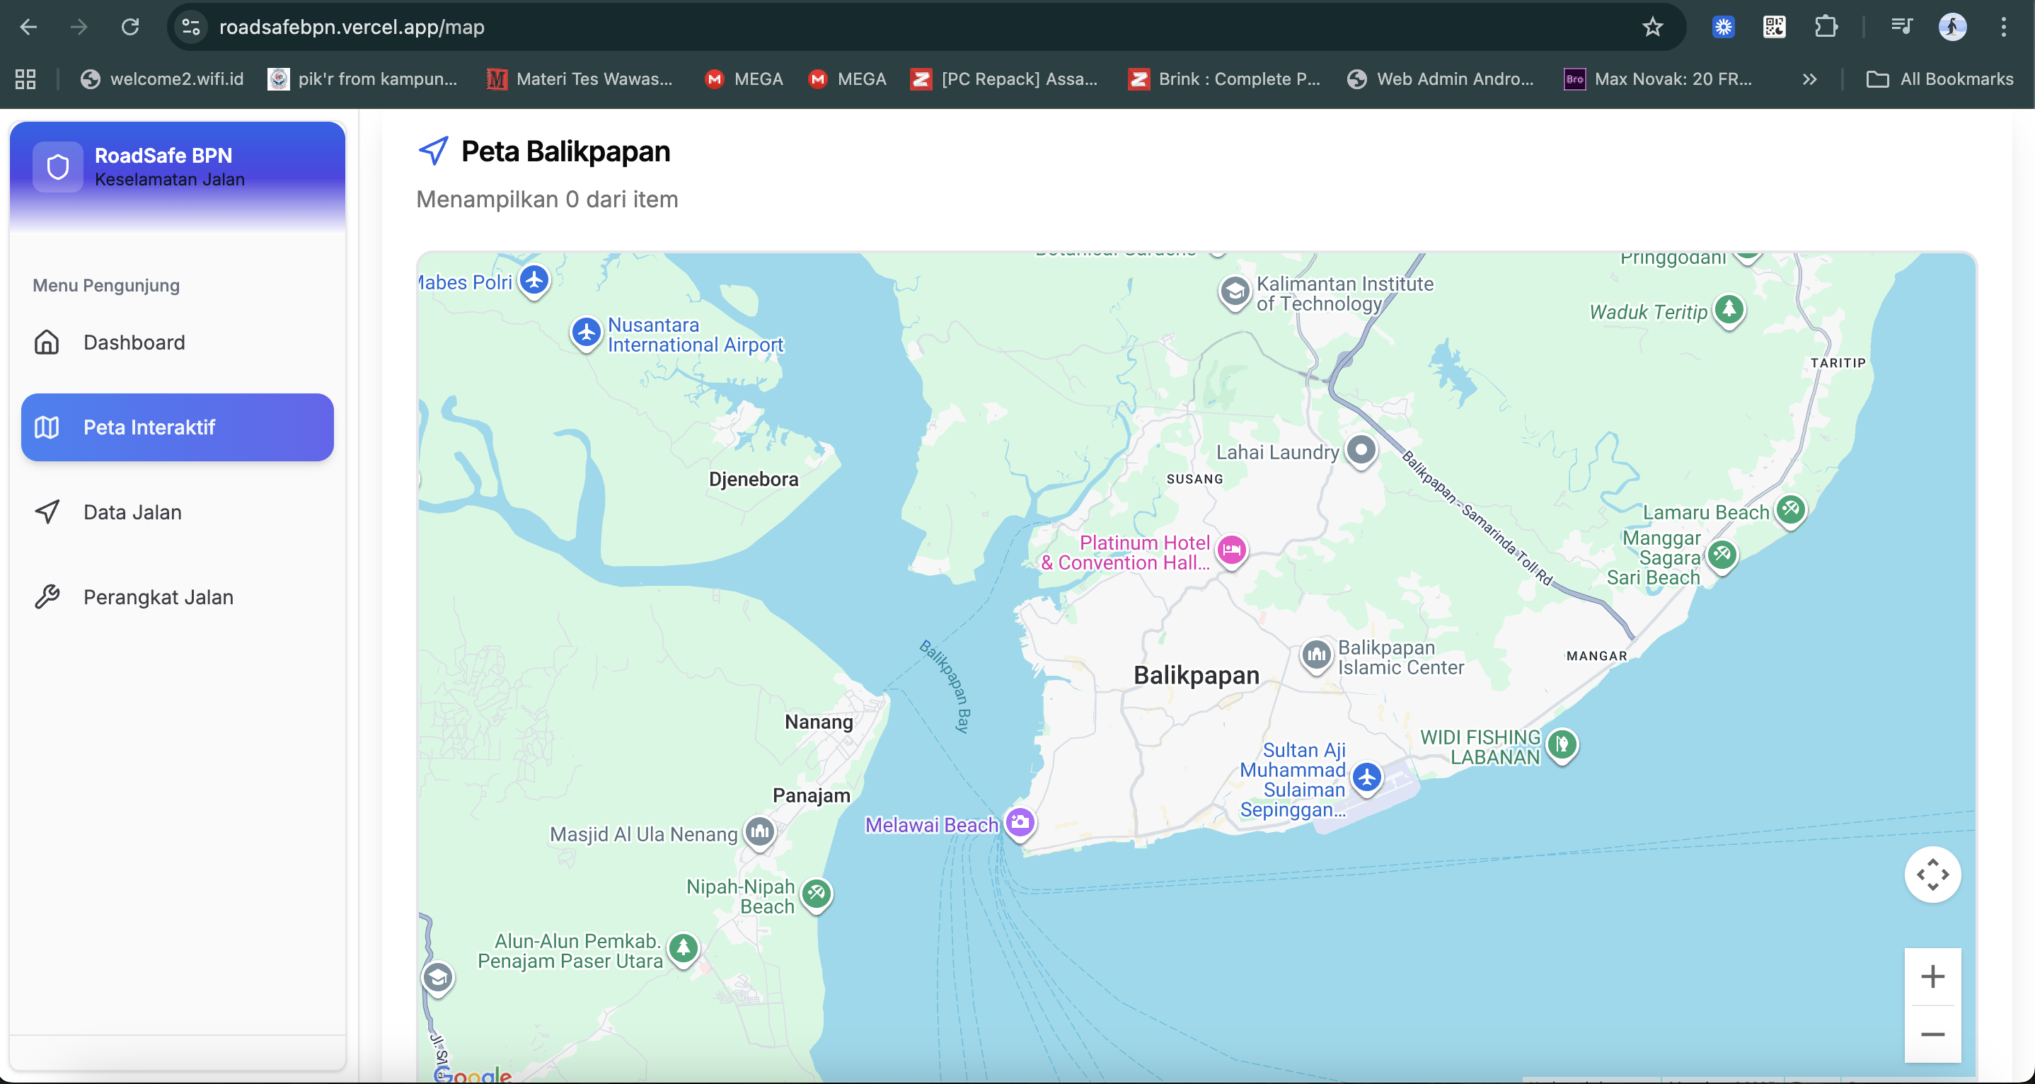The image size is (2035, 1084).
Task: Select the Dashboard home icon in sidebar
Action: [x=47, y=342]
